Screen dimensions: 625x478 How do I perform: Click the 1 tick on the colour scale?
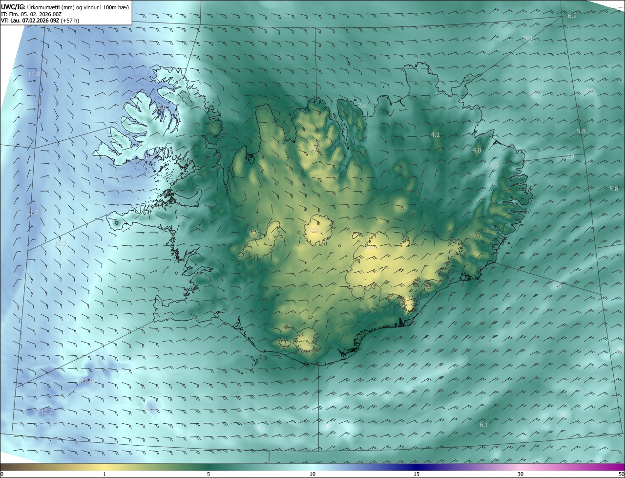104,474
